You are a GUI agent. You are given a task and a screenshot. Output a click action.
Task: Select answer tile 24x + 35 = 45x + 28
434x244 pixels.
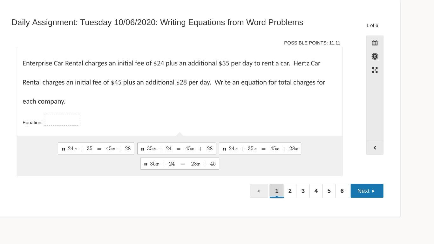96,149
